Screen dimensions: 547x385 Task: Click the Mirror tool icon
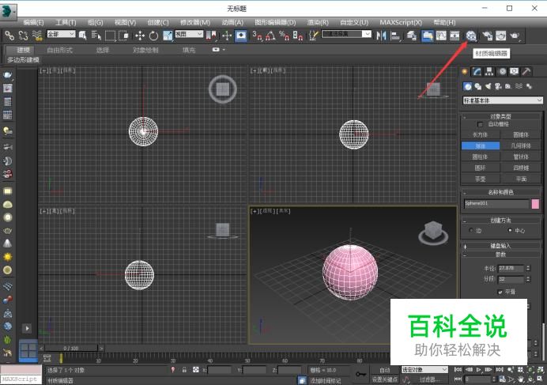381,36
